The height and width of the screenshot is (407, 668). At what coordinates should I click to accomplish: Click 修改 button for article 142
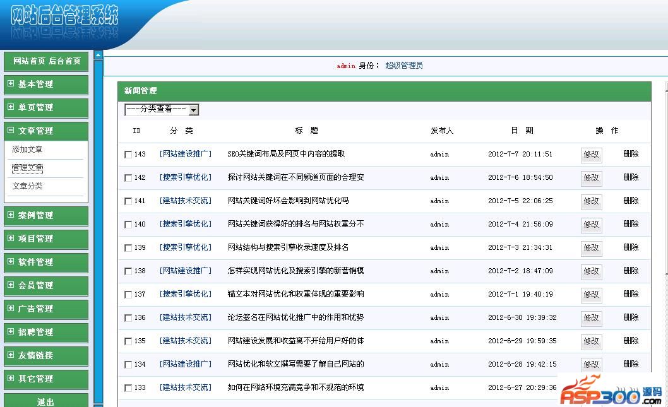coord(591,179)
